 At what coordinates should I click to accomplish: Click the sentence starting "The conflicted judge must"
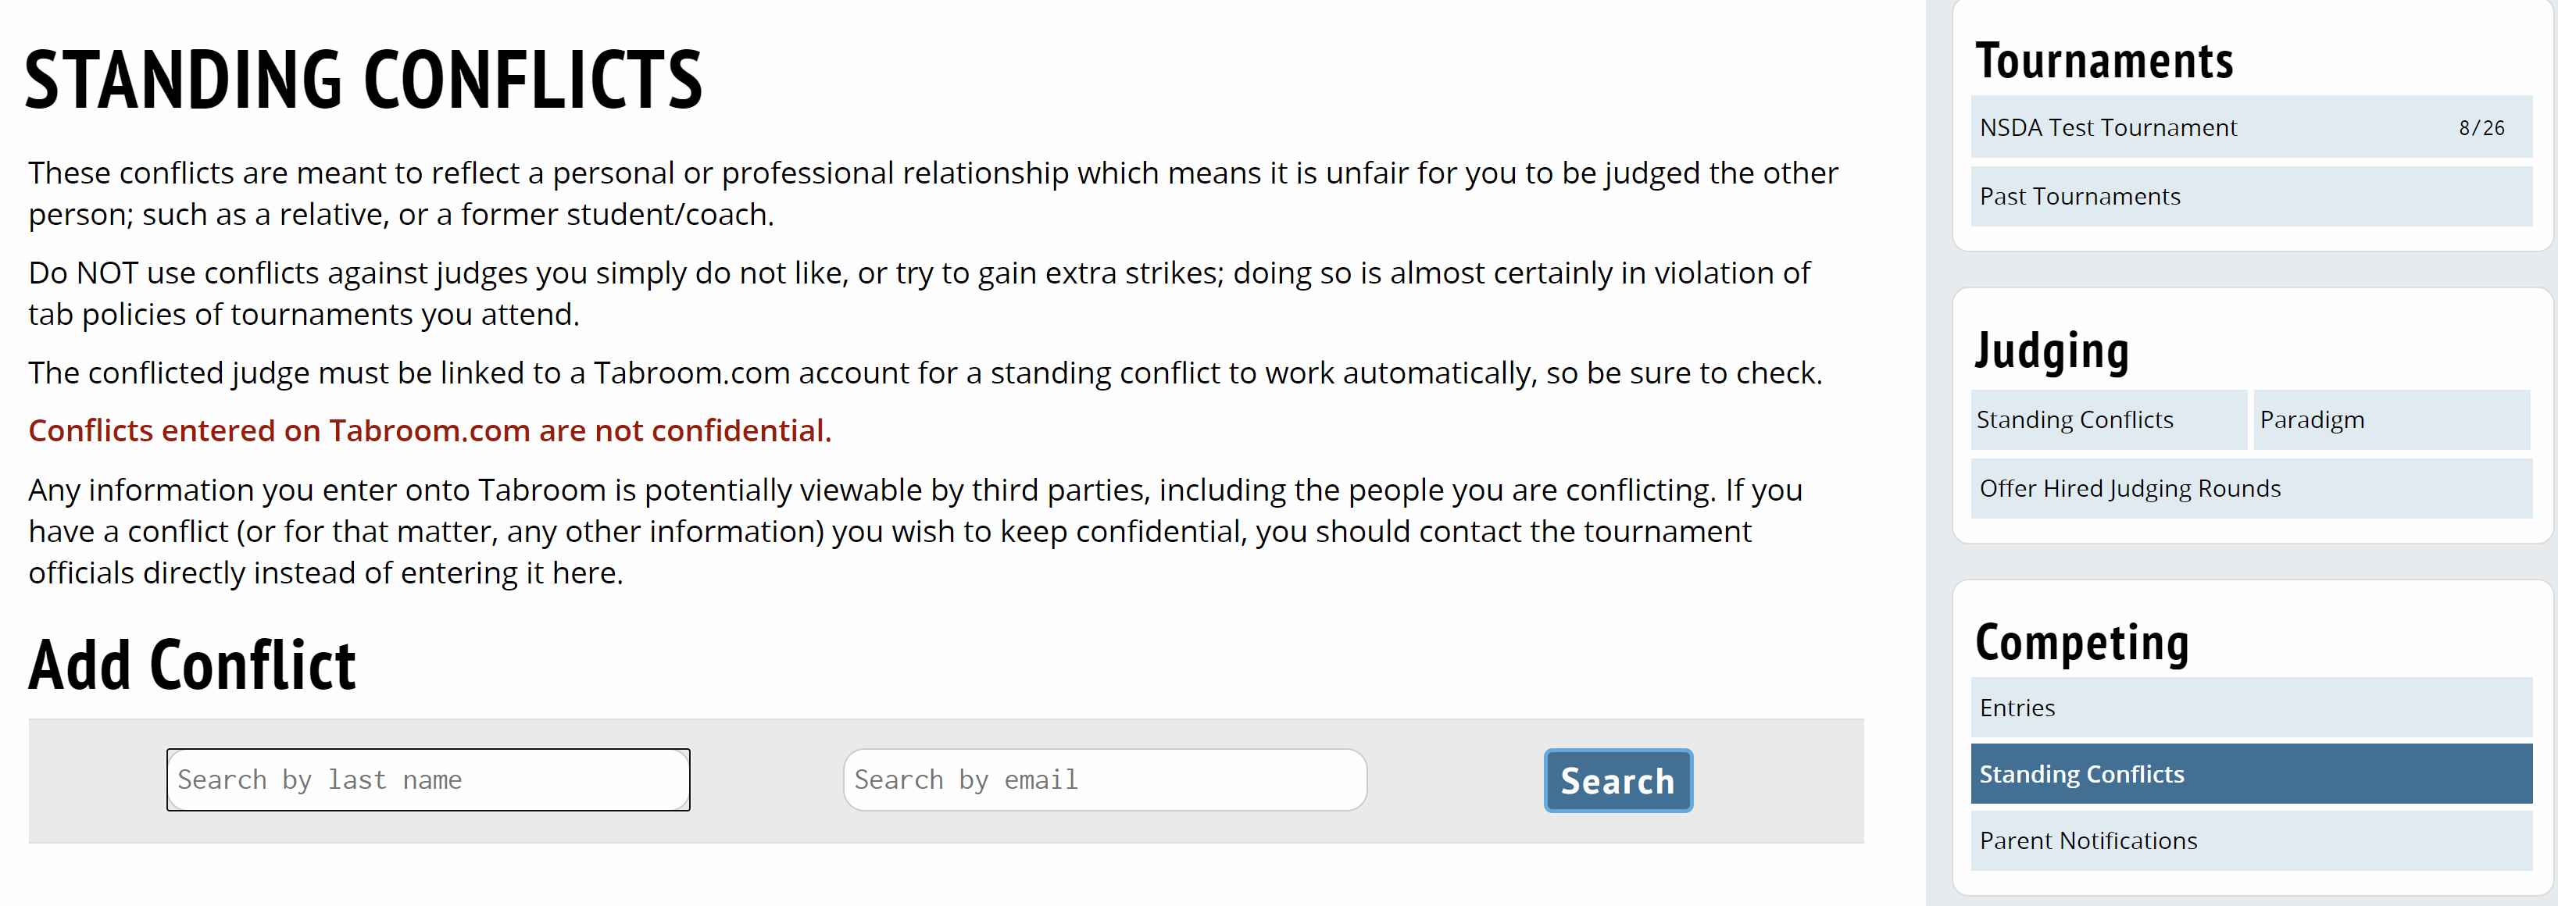point(924,373)
